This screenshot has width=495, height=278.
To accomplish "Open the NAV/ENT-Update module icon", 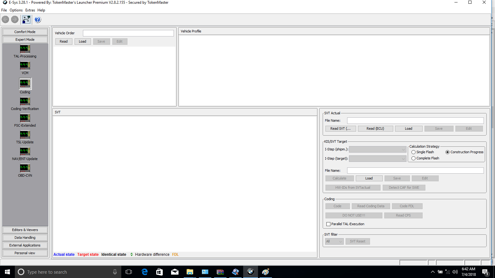I will [25, 151].
